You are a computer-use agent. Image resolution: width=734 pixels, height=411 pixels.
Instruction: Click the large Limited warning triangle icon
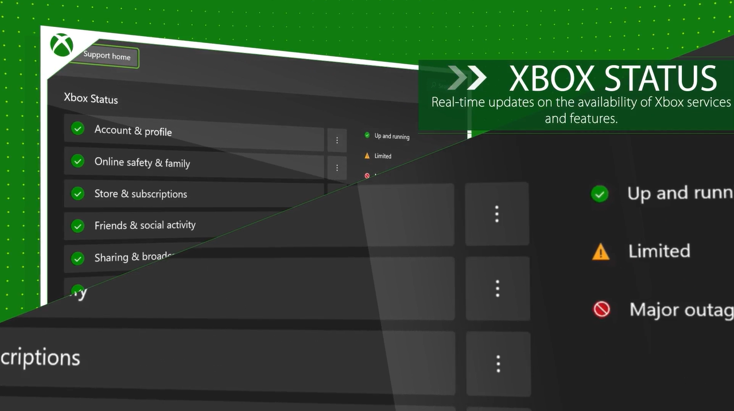(x=600, y=251)
